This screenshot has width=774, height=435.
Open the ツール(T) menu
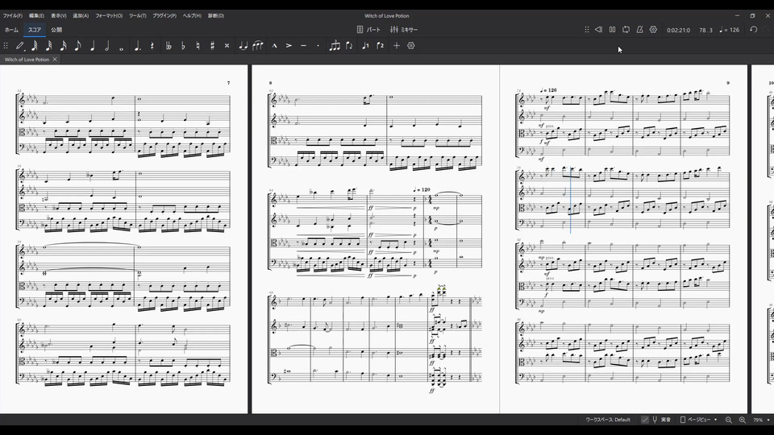[138, 16]
